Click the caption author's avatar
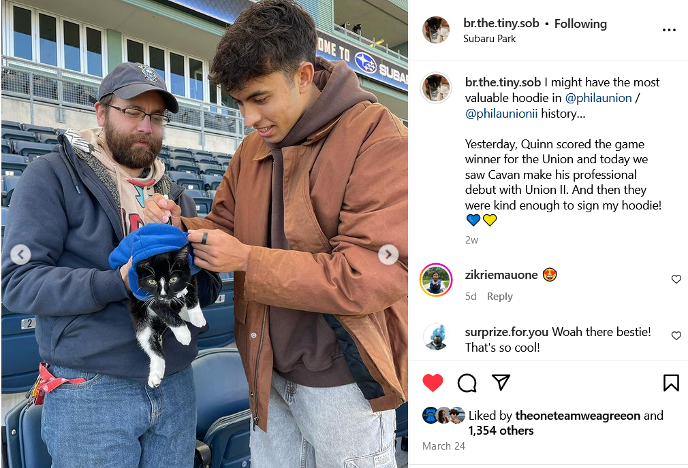 coord(436,88)
